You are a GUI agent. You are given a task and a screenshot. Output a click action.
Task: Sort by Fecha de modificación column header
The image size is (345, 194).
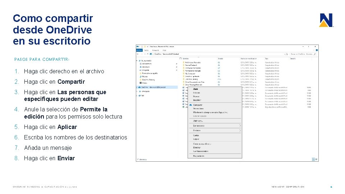point(249,59)
